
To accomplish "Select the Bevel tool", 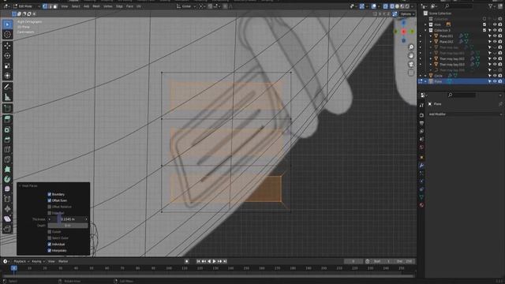I will (7, 140).
